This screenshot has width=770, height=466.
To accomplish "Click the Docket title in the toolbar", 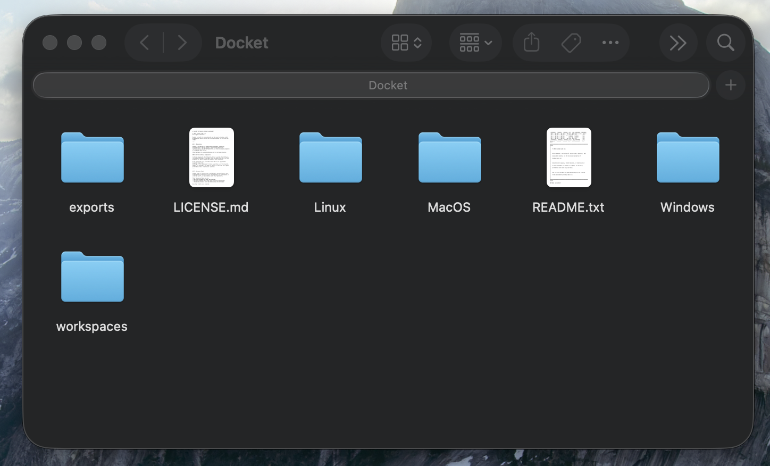I will [x=241, y=43].
